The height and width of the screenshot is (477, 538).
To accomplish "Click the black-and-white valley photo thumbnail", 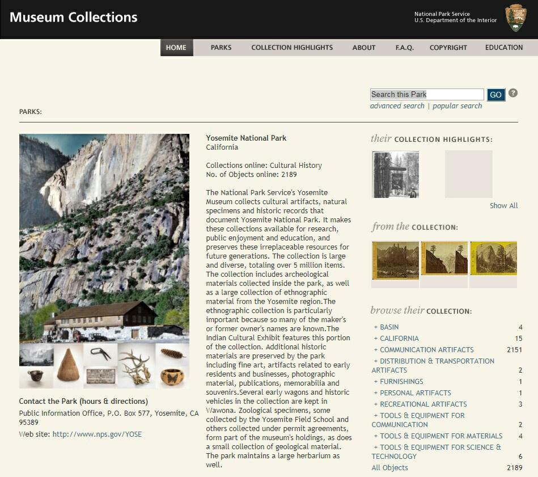I will click(36, 355).
